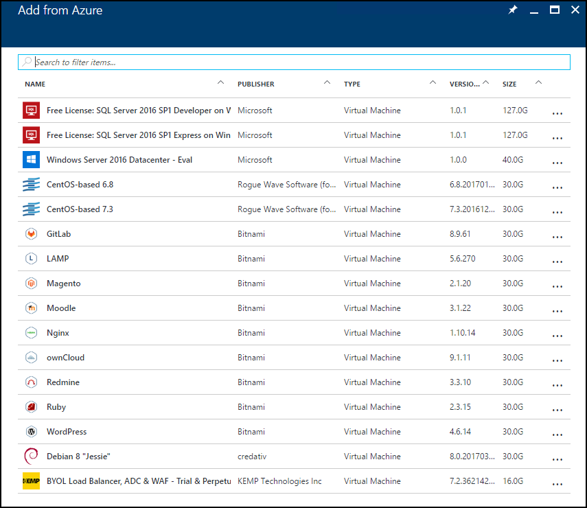Click the Nginx image icon

point(29,332)
